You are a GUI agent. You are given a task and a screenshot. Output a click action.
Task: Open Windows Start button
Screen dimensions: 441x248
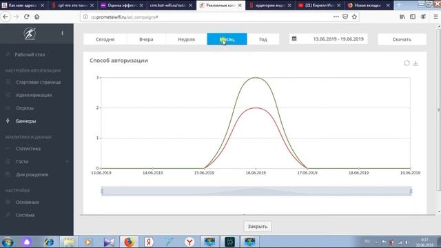click(8, 242)
